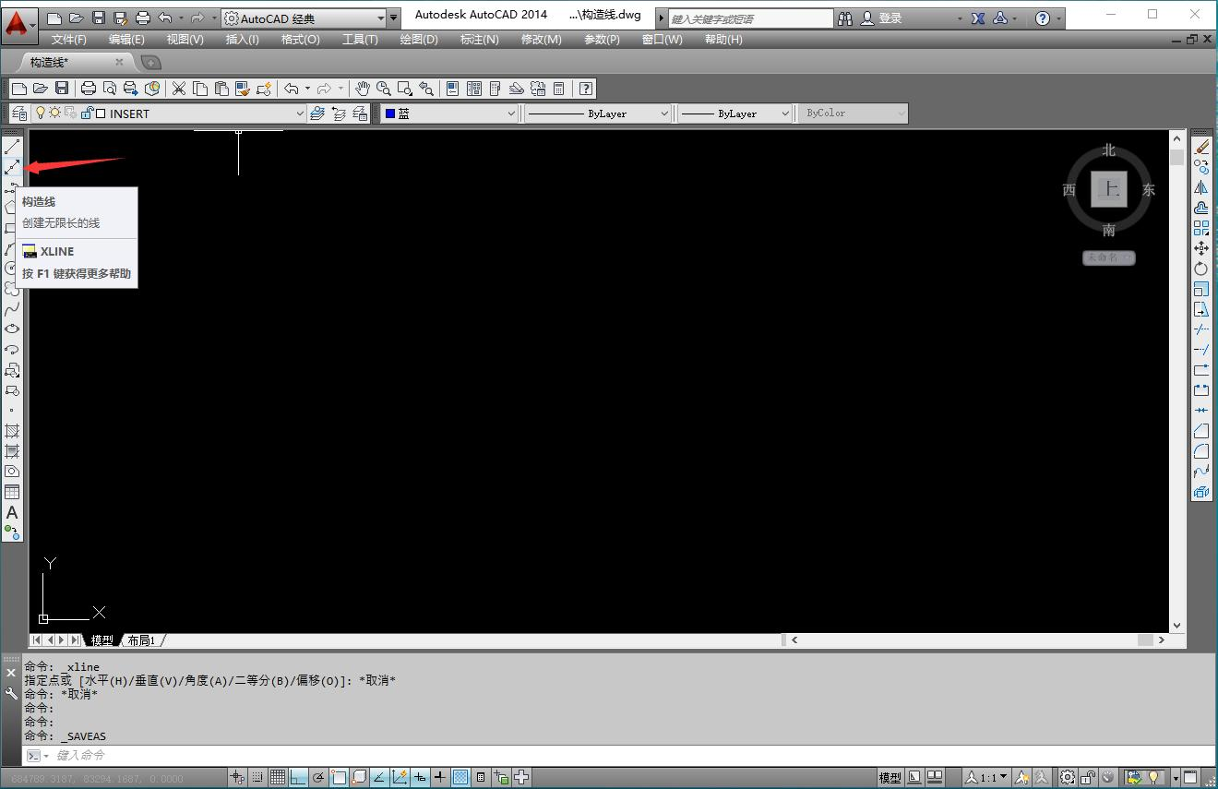This screenshot has height=789, width=1218.
Task: Enable ortho mode in status bar
Action: pos(297,776)
